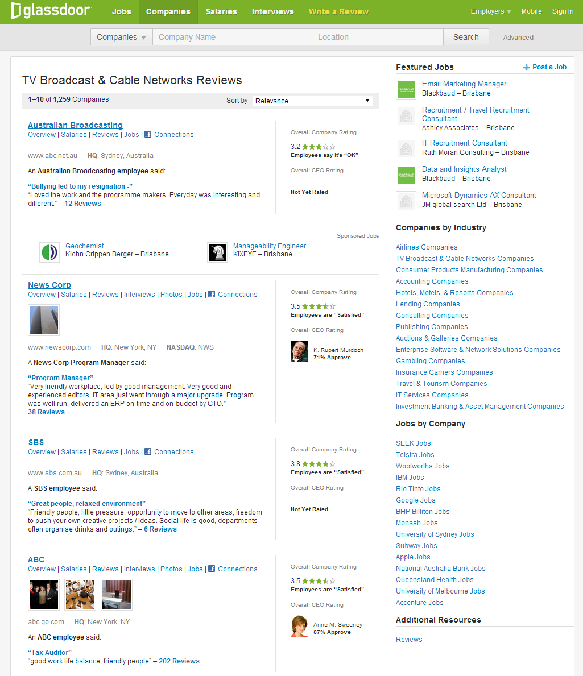
Task: Open the Salaries tab
Action: click(x=221, y=11)
